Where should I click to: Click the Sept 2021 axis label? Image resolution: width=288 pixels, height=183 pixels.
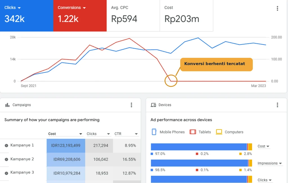[28, 86]
